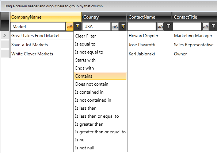Toggle case sensitivity for ContactName filter
The image size is (217, 153).
[160, 26]
